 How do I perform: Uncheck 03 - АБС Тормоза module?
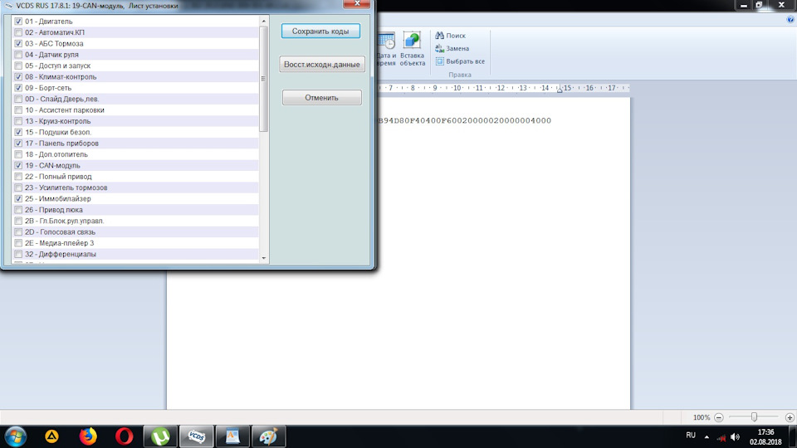18,44
